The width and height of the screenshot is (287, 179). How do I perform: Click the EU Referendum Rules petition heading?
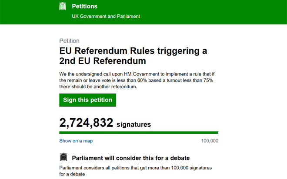click(133, 56)
